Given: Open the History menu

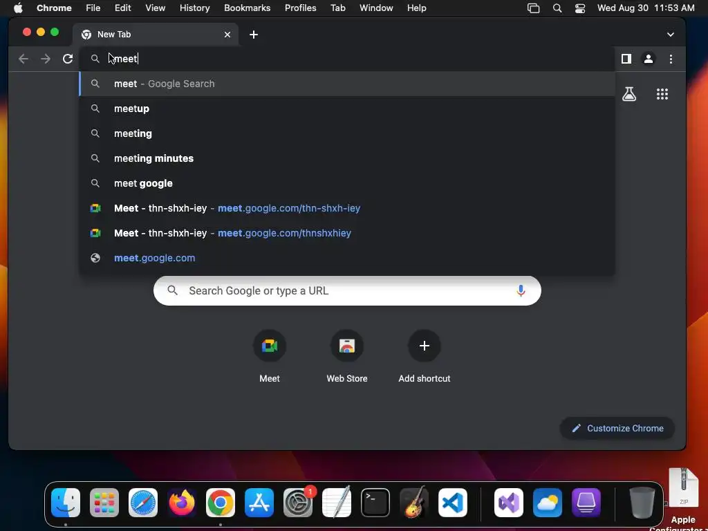Looking at the screenshot, I should pos(194,8).
